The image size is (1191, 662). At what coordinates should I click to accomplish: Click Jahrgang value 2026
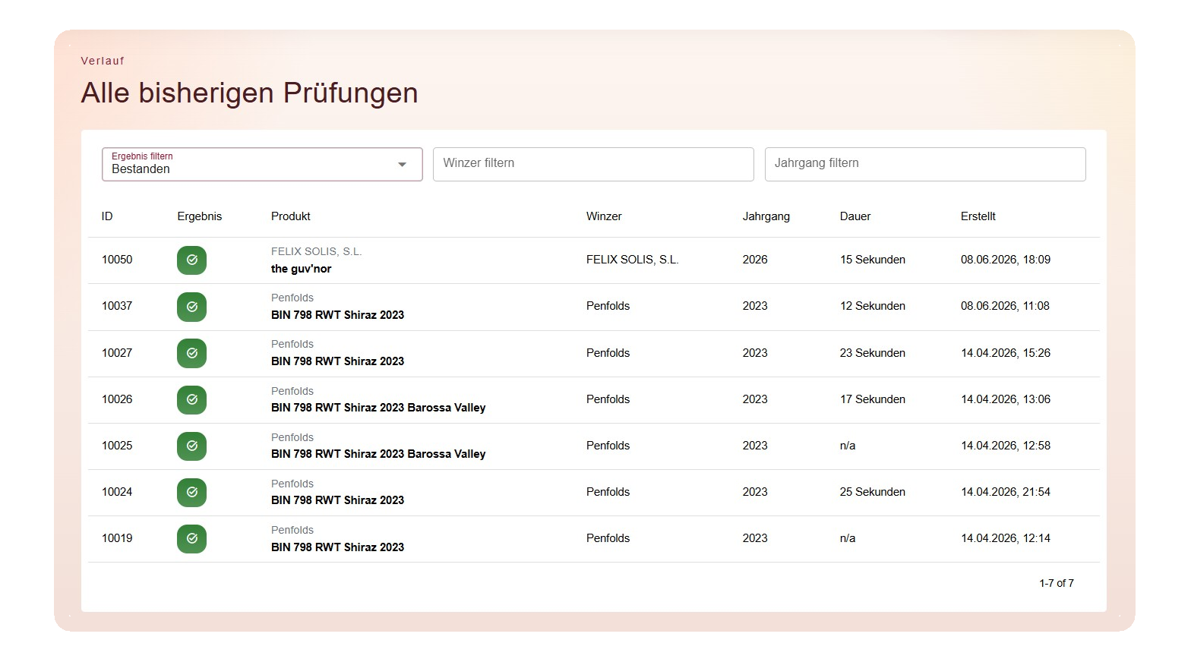[755, 260]
